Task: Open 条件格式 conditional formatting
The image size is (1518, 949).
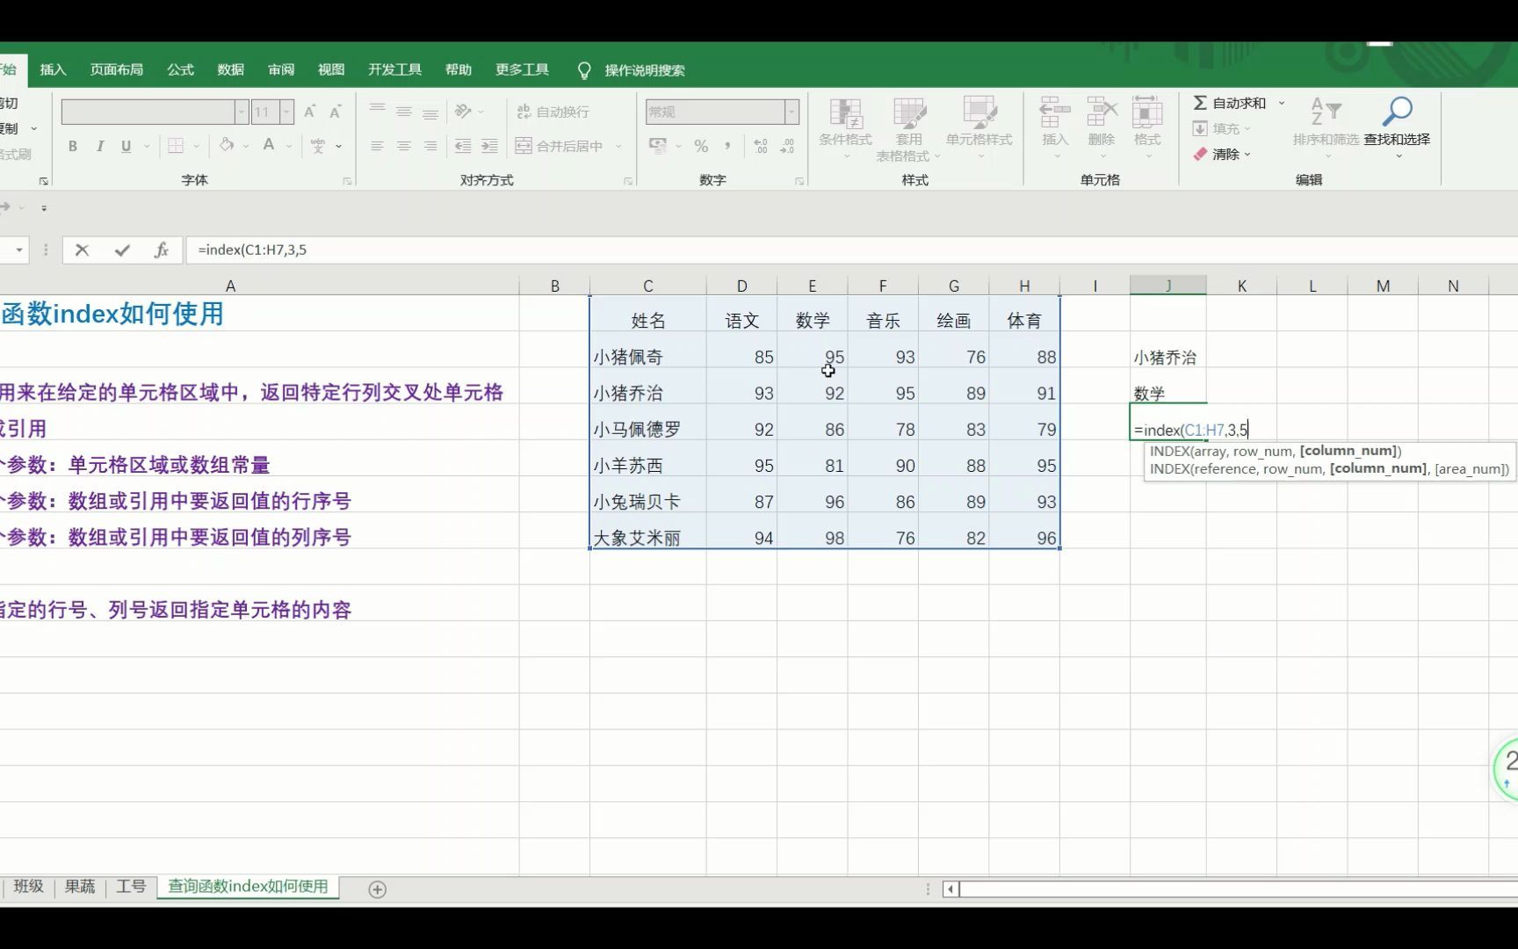Action: click(x=845, y=129)
